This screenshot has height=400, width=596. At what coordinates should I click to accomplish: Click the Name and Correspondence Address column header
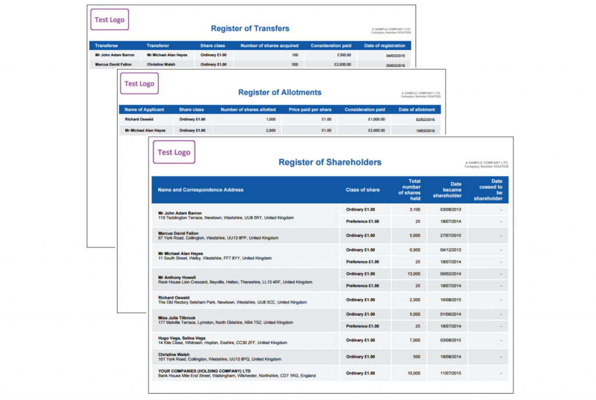click(201, 190)
